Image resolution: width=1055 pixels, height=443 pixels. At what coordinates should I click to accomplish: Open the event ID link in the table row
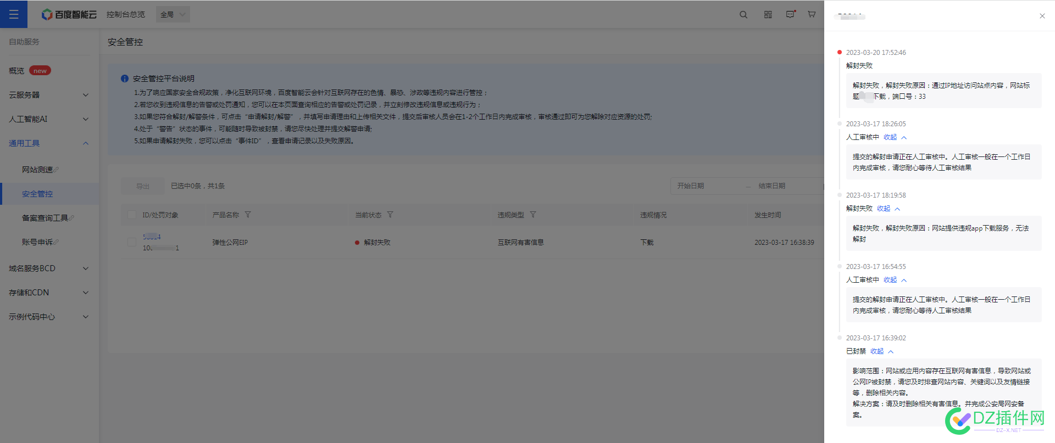click(x=152, y=237)
